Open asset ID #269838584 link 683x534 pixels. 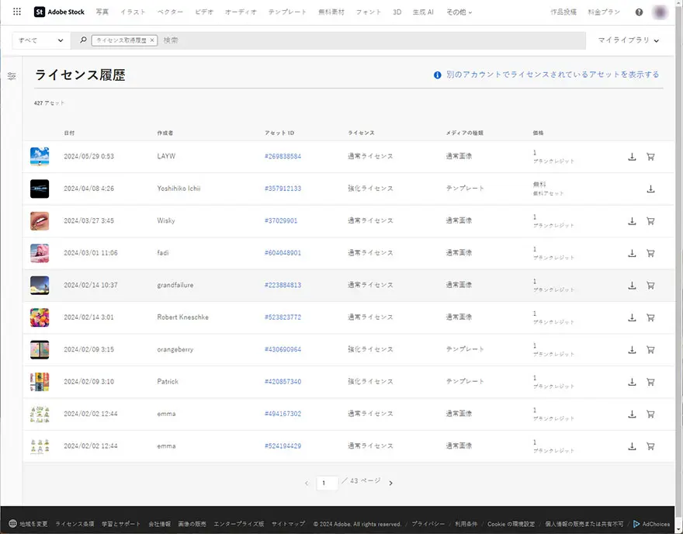[x=283, y=157]
